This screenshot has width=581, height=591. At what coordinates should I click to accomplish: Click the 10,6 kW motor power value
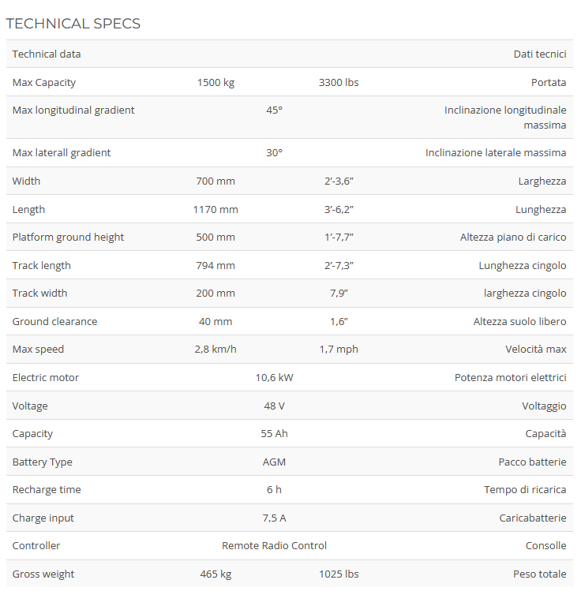[274, 378]
